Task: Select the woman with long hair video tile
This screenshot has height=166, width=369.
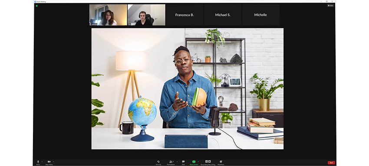Action: [108, 15]
